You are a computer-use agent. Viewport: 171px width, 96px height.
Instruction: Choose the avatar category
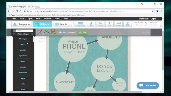click(x=23, y=89)
